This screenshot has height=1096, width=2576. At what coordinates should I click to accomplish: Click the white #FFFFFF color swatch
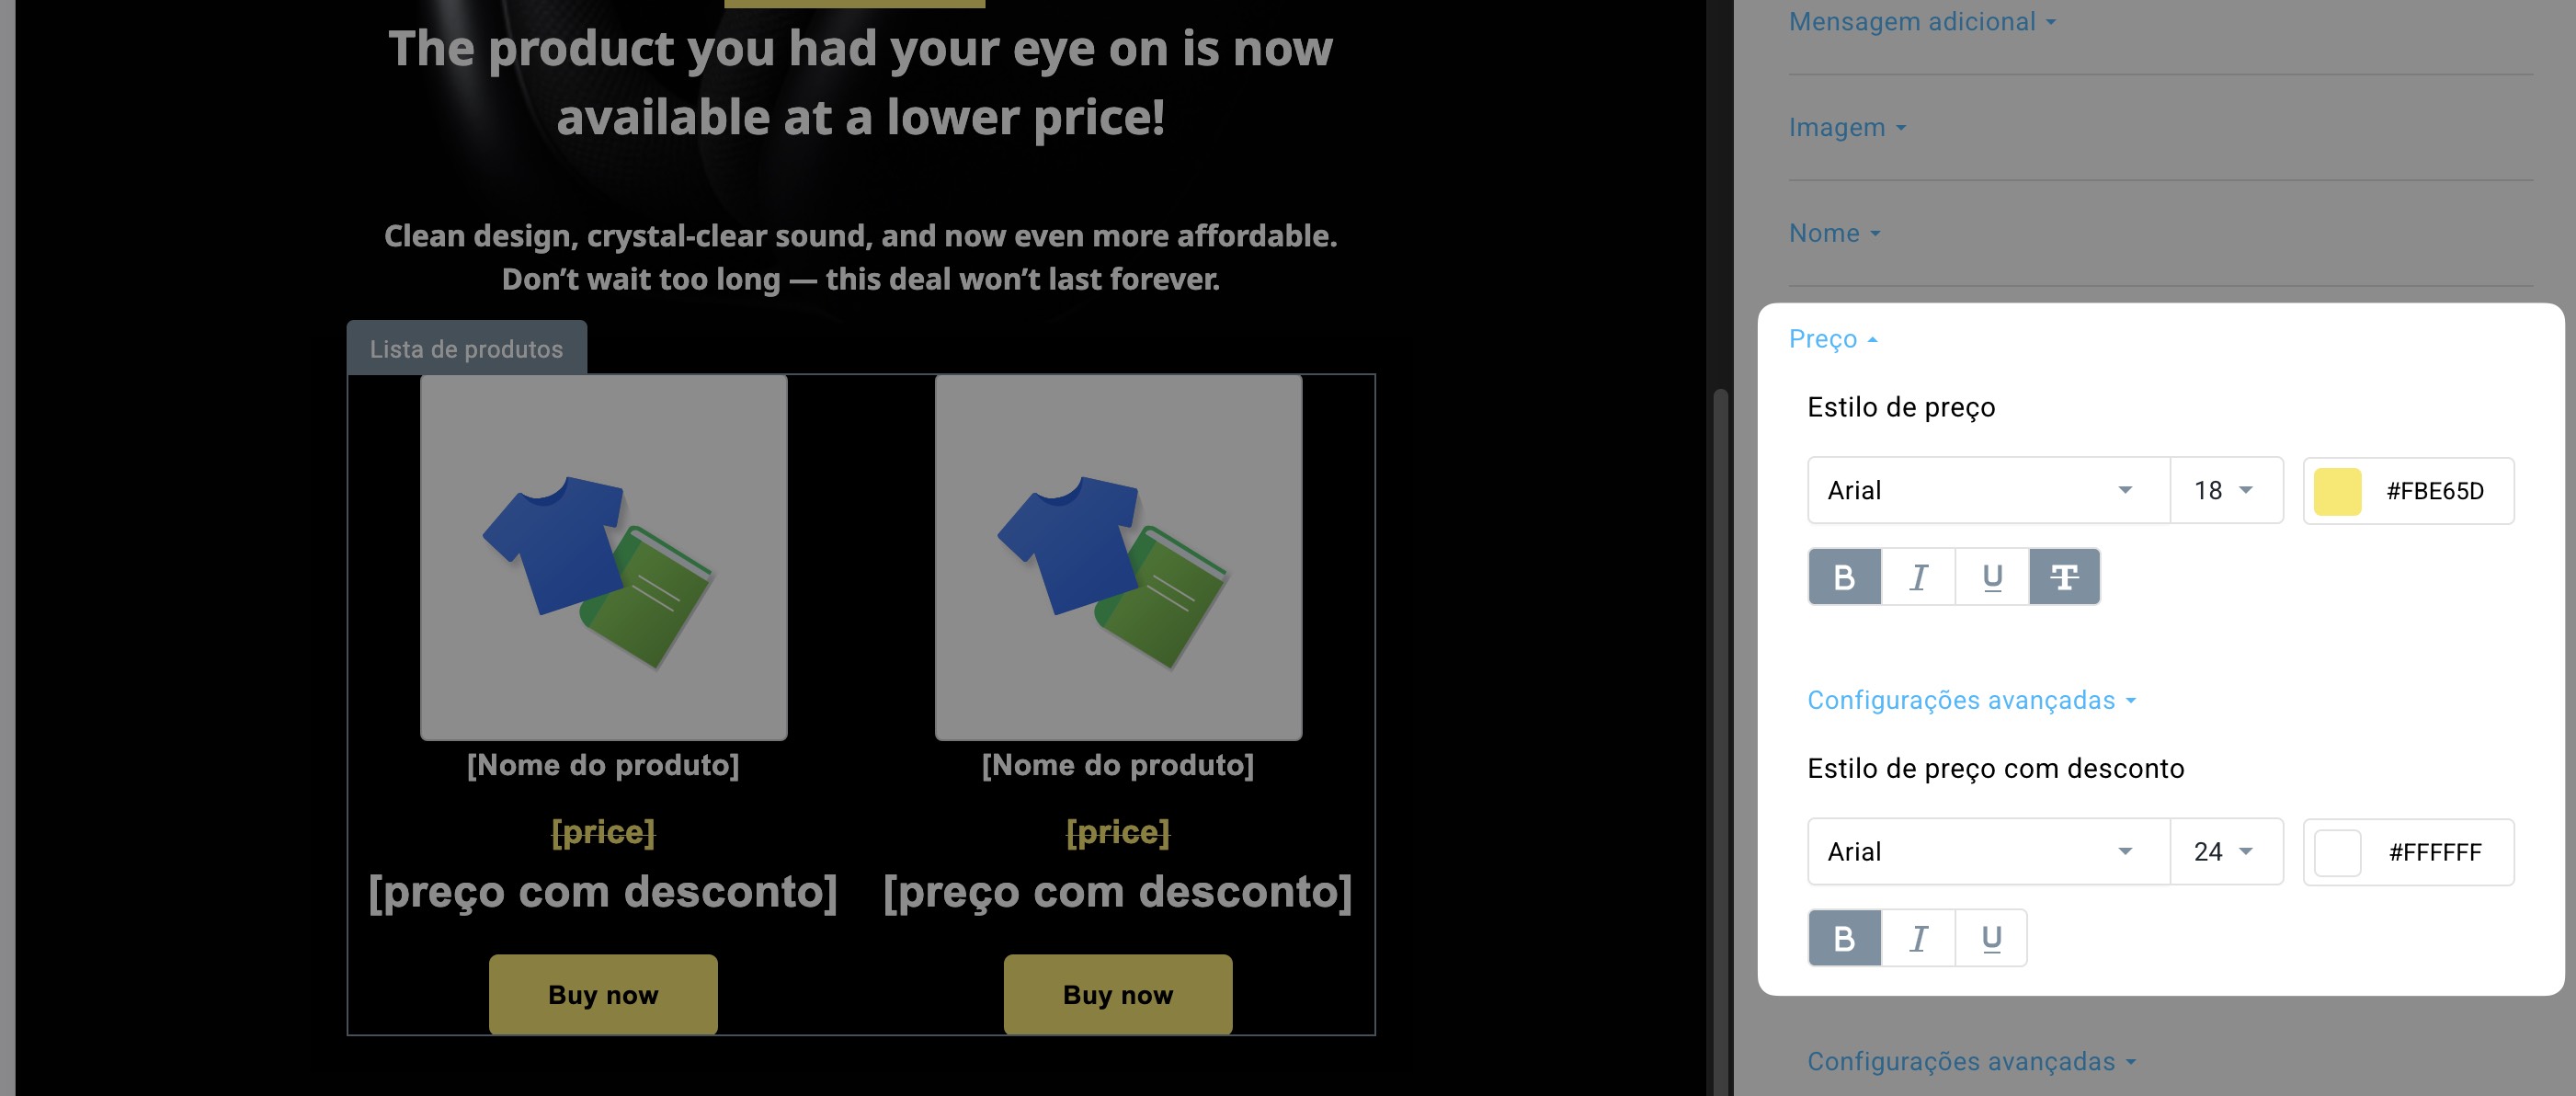click(2337, 852)
